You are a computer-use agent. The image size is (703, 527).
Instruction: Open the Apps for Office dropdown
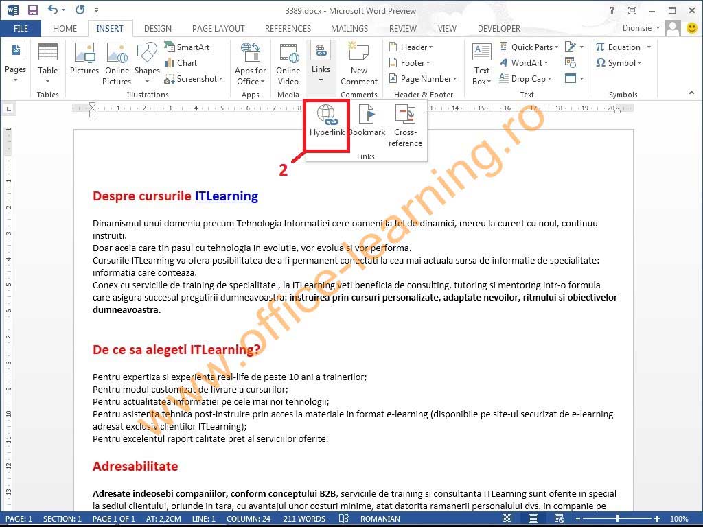tap(250, 64)
